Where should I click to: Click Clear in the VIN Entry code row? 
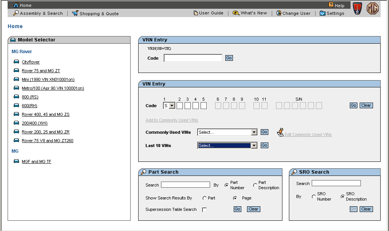(x=366, y=105)
